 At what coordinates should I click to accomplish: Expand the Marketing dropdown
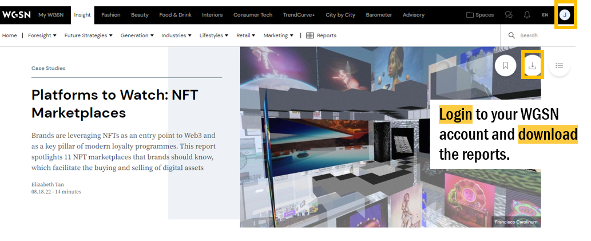(x=278, y=35)
